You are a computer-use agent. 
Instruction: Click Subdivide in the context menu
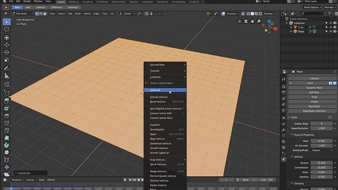coord(165,90)
